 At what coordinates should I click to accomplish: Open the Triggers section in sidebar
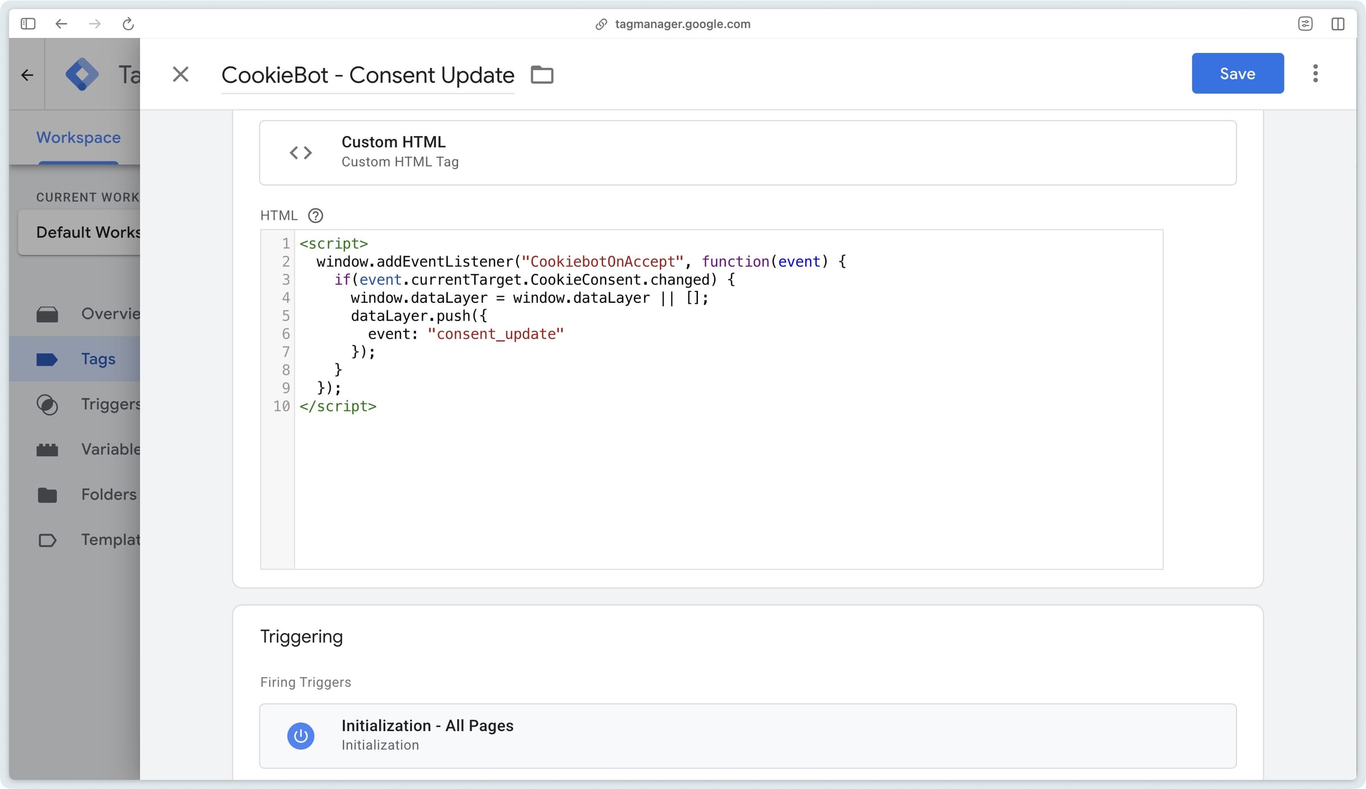(75, 404)
